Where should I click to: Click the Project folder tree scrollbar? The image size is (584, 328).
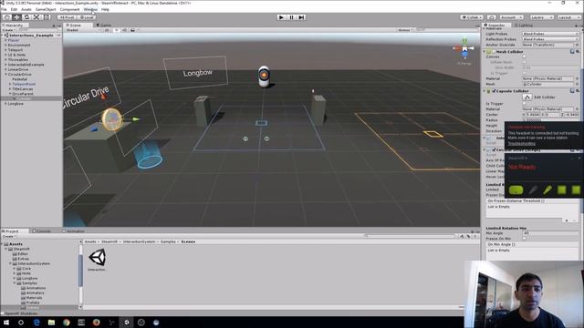click(x=80, y=270)
